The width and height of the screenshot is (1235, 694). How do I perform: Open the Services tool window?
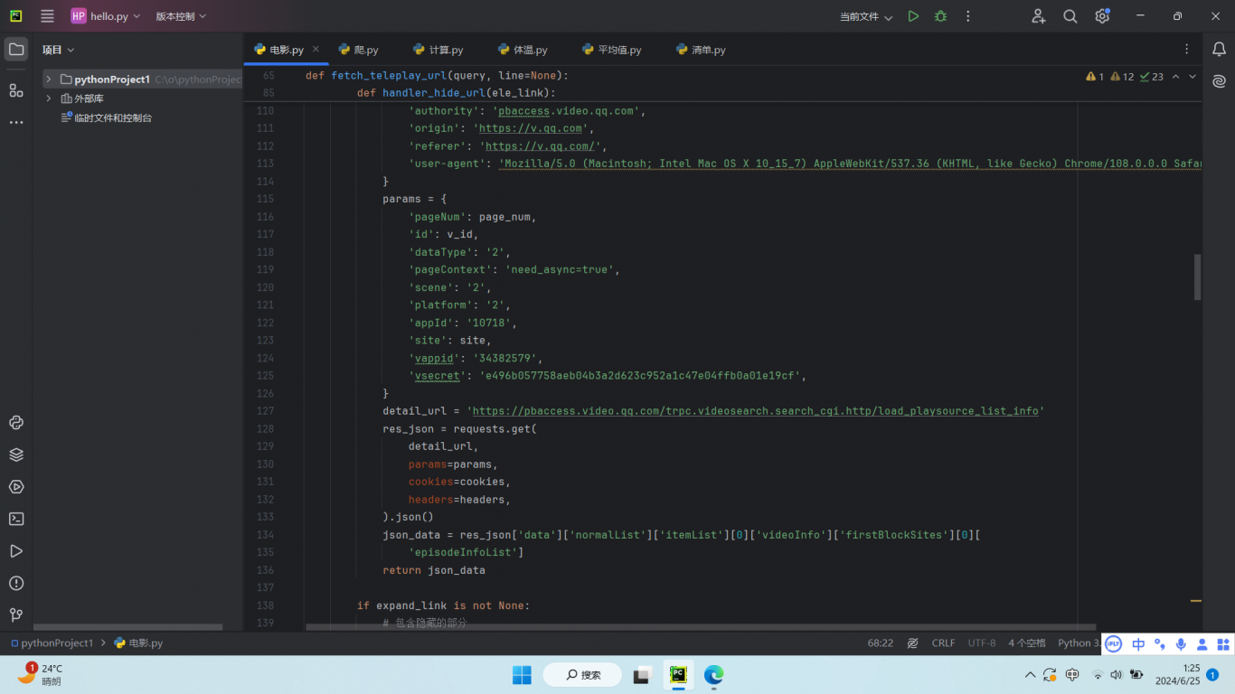pyautogui.click(x=16, y=487)
